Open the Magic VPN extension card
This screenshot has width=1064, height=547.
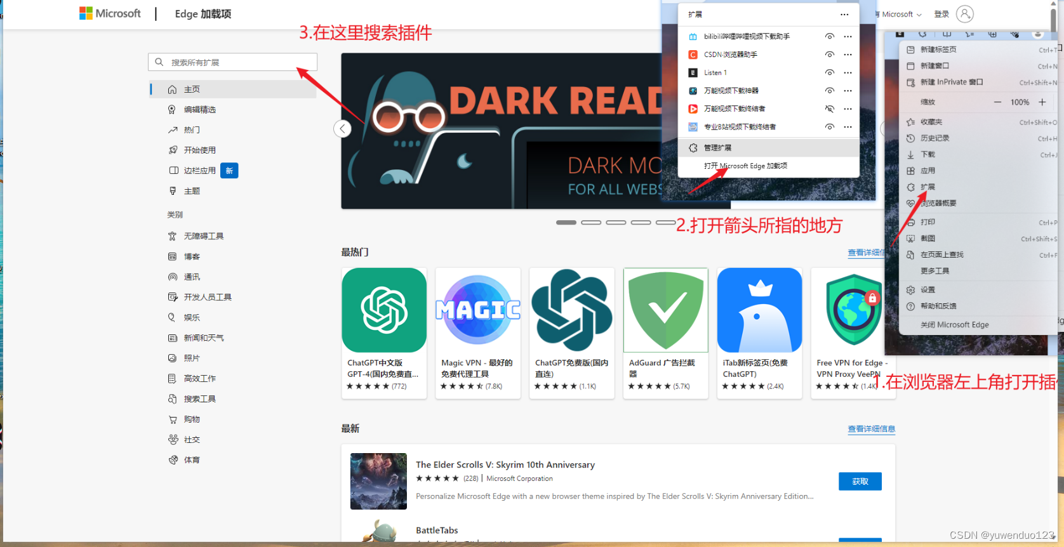[478, 333]
